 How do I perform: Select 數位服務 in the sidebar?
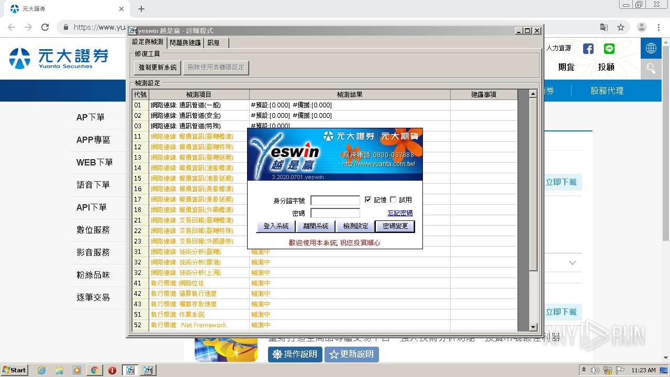pos(93,230)
